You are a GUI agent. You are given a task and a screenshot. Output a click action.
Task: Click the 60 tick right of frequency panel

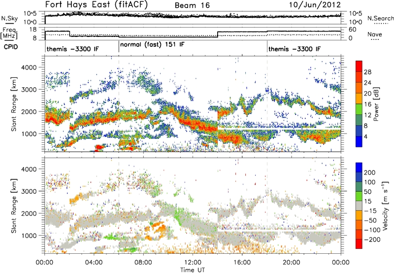[x=353, y=30]
